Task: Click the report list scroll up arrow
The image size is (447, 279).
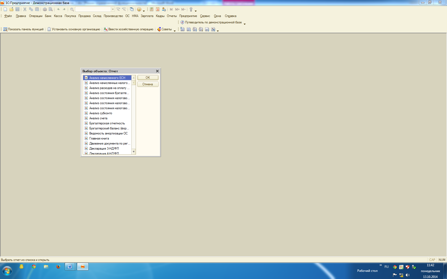Action: click(134, 78)
